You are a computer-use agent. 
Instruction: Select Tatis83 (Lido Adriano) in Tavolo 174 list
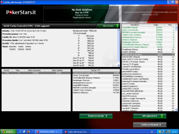click(96, 90)
